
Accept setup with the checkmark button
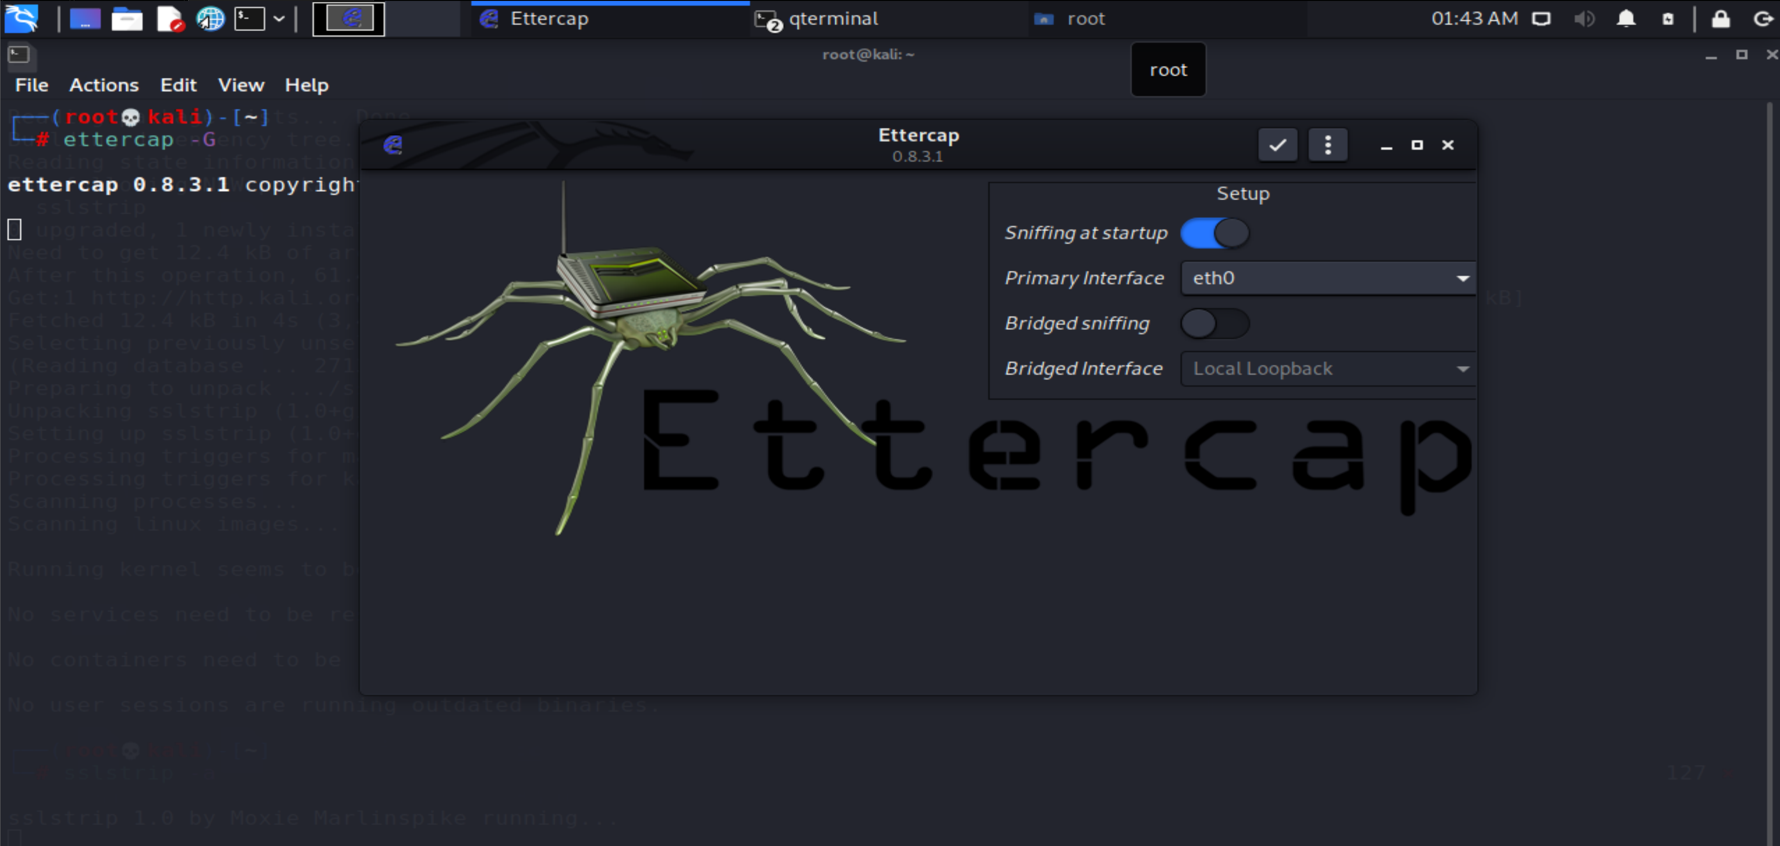(1278, 145)
